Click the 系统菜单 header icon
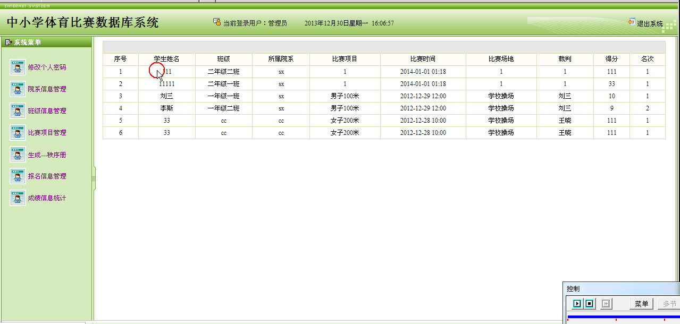680x324 pixels. click(x=9, y=42)
